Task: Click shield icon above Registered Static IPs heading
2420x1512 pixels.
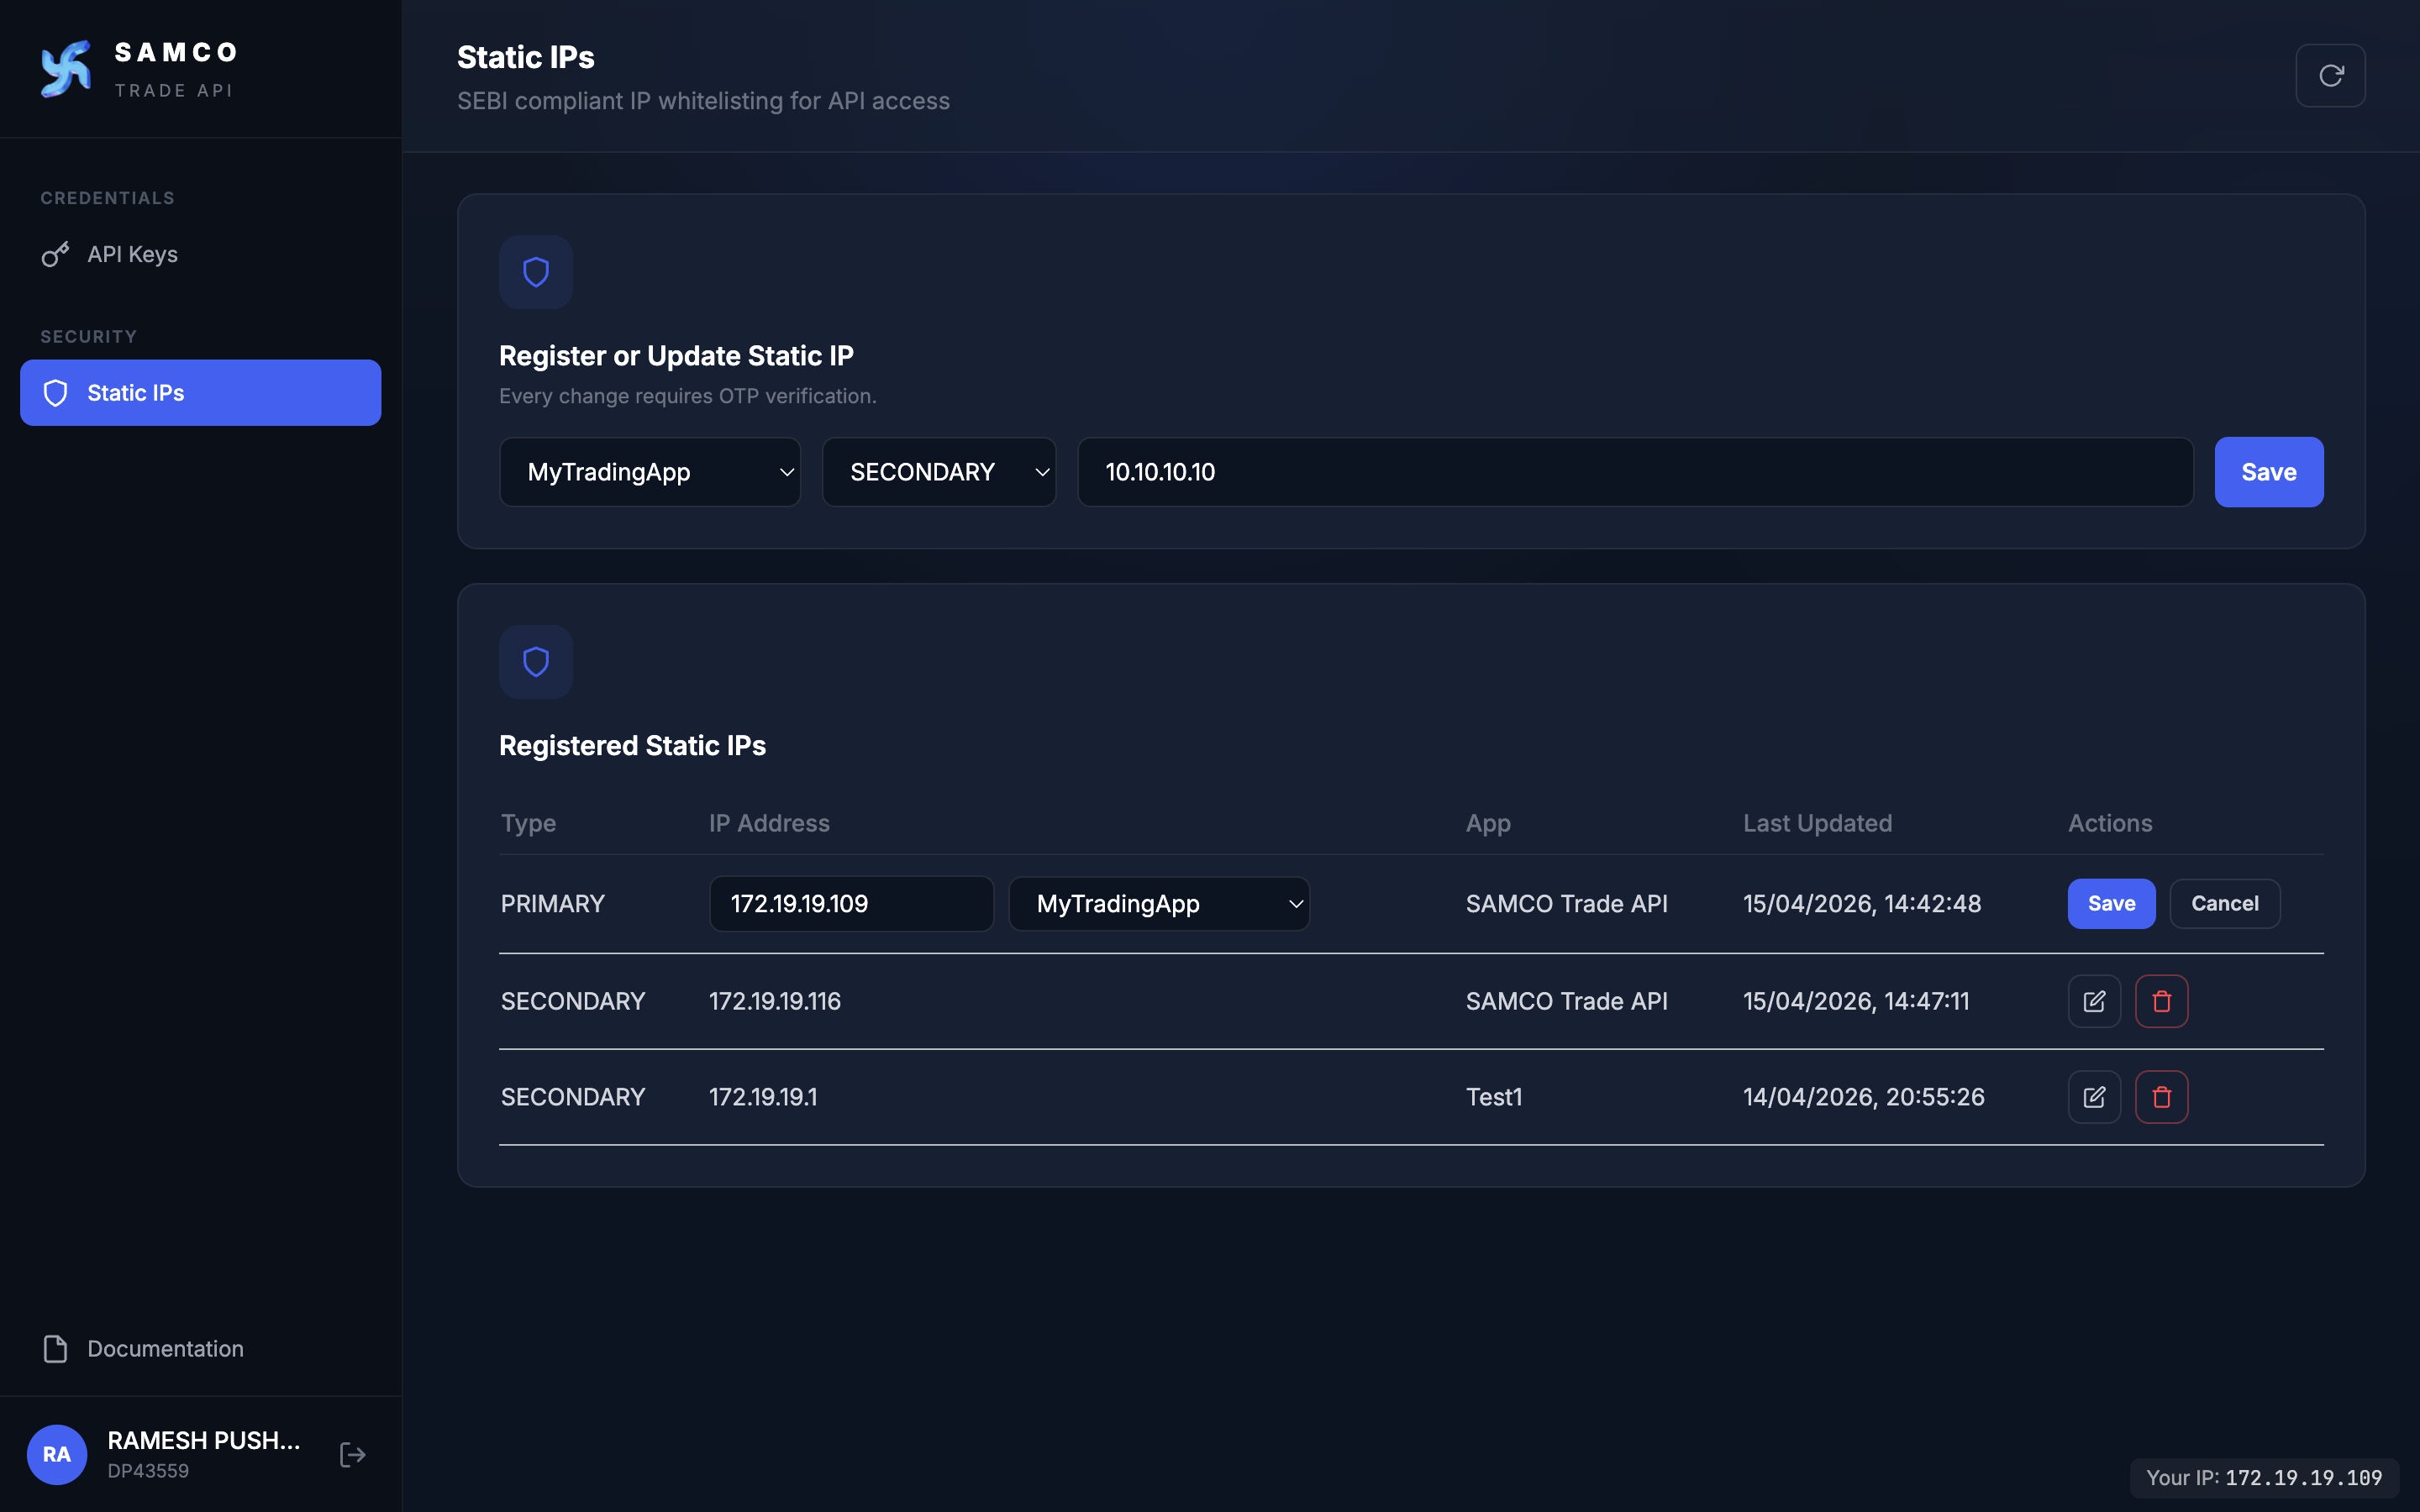Action: click(536, 662)
